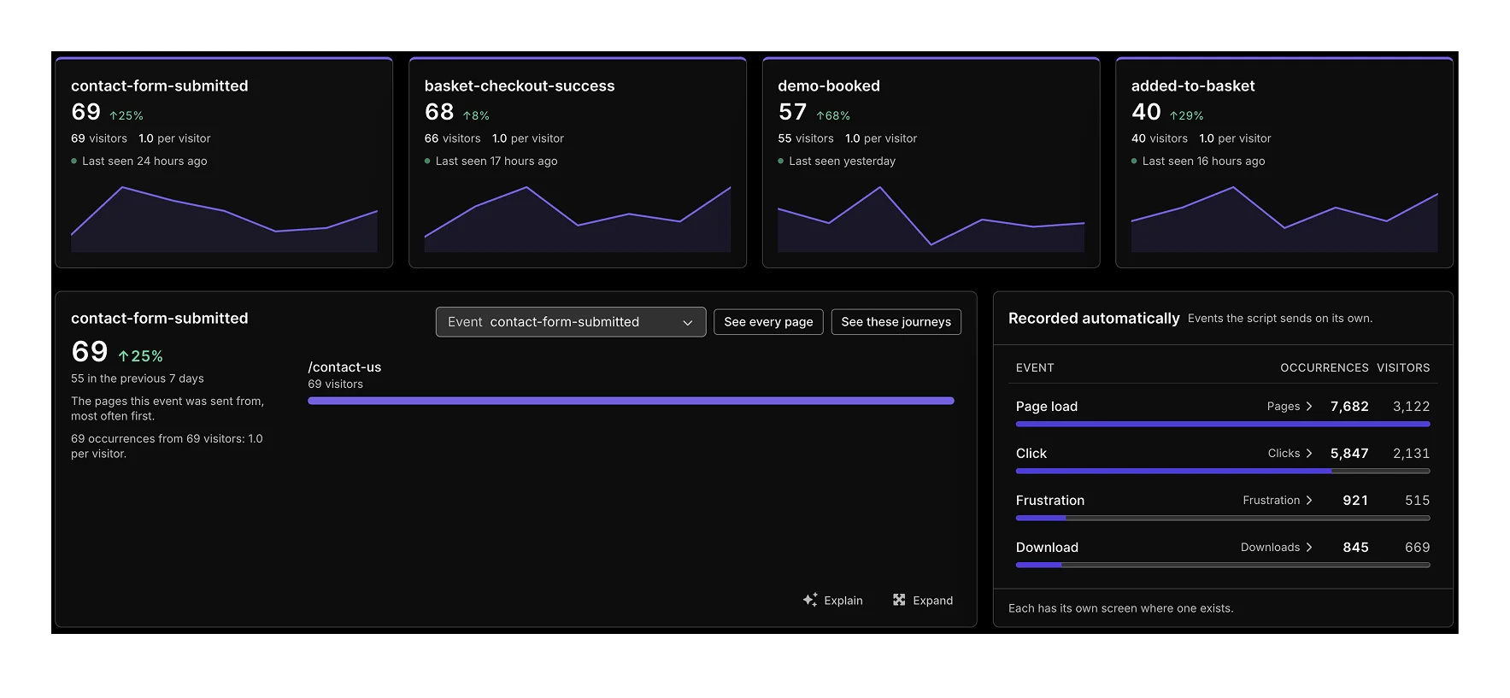
Task: Click the Frustration event name
Action: [x=1050, y=501]
